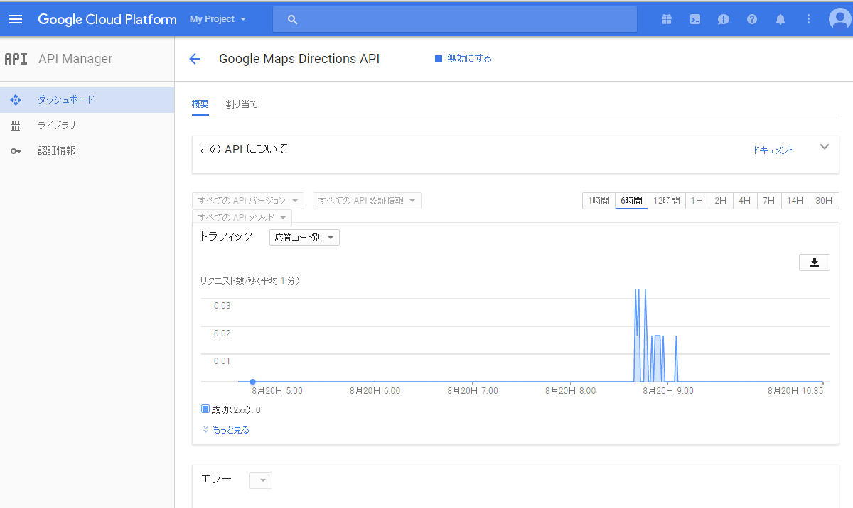Download traffic chart data
Screen dimensions: 853x508
pos(815,263)
